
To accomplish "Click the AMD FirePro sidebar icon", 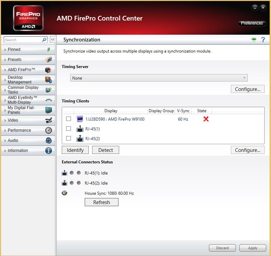I will (48, 70).
